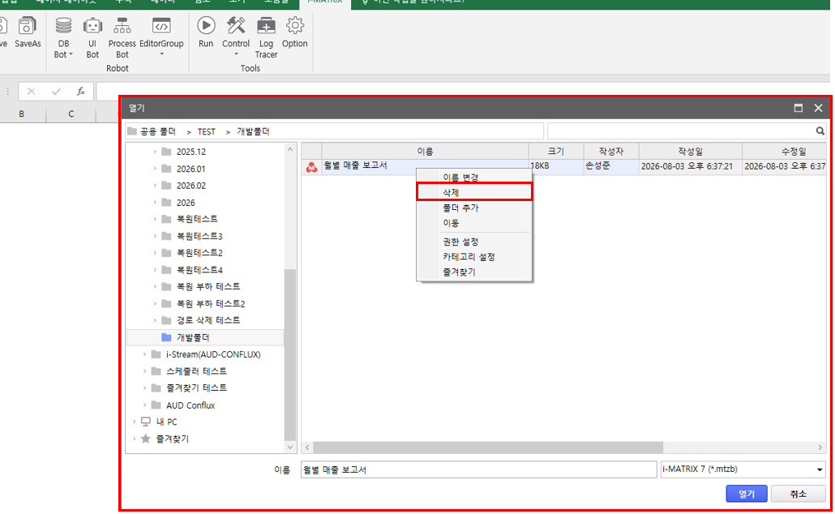Click the 월별 매출 보고서 file icon
This screenshot has height=514, width=835.
[311, 167]
